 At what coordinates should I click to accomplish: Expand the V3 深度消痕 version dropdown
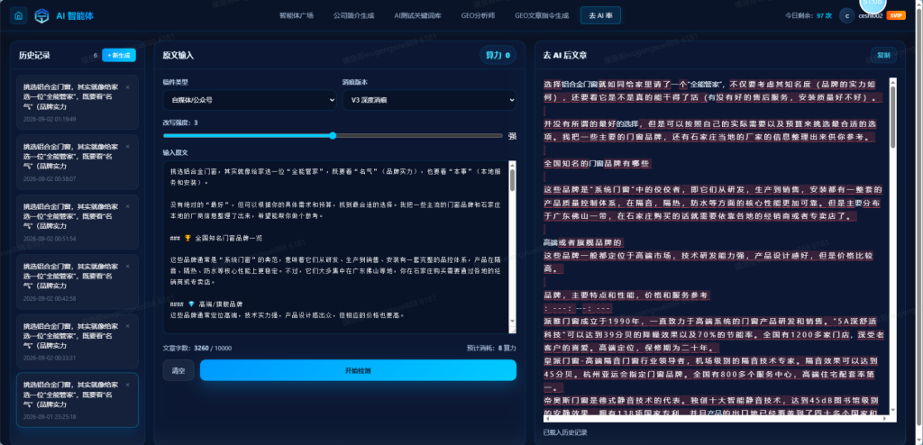pos(429,100)
